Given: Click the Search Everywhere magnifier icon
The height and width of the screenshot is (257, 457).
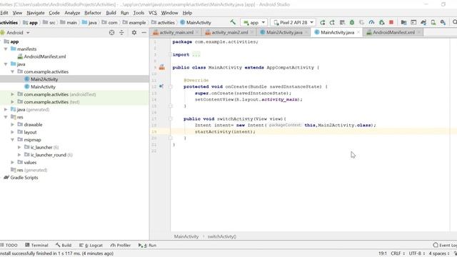Looking at the screenshot, I should [454, 22].
